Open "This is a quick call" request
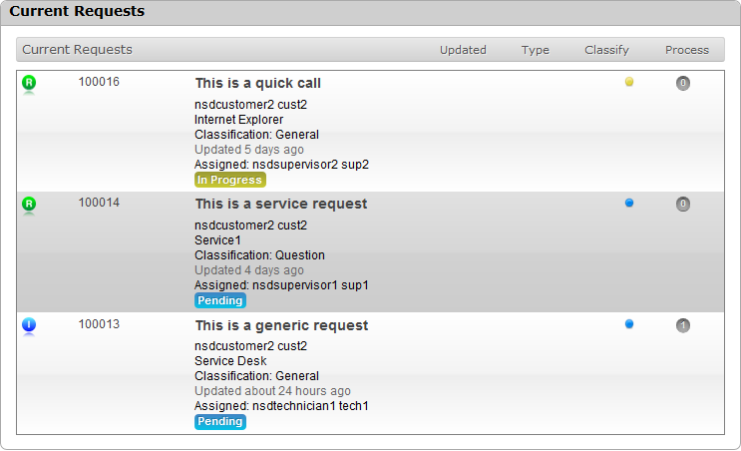 pyautogui.click(x=258, y=83)
